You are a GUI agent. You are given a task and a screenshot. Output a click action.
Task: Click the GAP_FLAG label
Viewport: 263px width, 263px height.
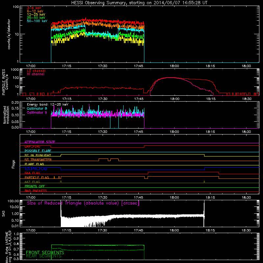click(32, 146)
